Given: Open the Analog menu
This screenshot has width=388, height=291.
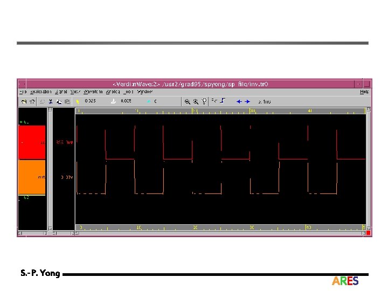Looking at the screenshot, I should pyautogui.click(x=113, y=92).
